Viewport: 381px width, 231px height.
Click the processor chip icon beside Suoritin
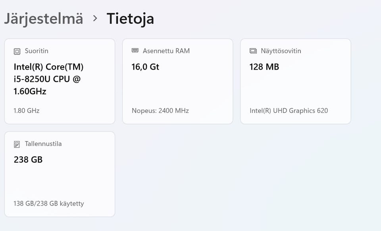coord(17,51)
